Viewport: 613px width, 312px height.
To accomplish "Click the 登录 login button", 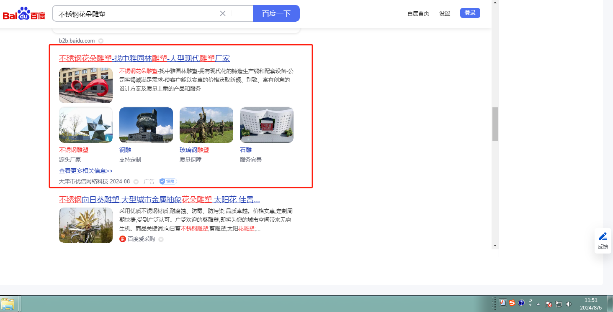I will (x=470, y=13).
